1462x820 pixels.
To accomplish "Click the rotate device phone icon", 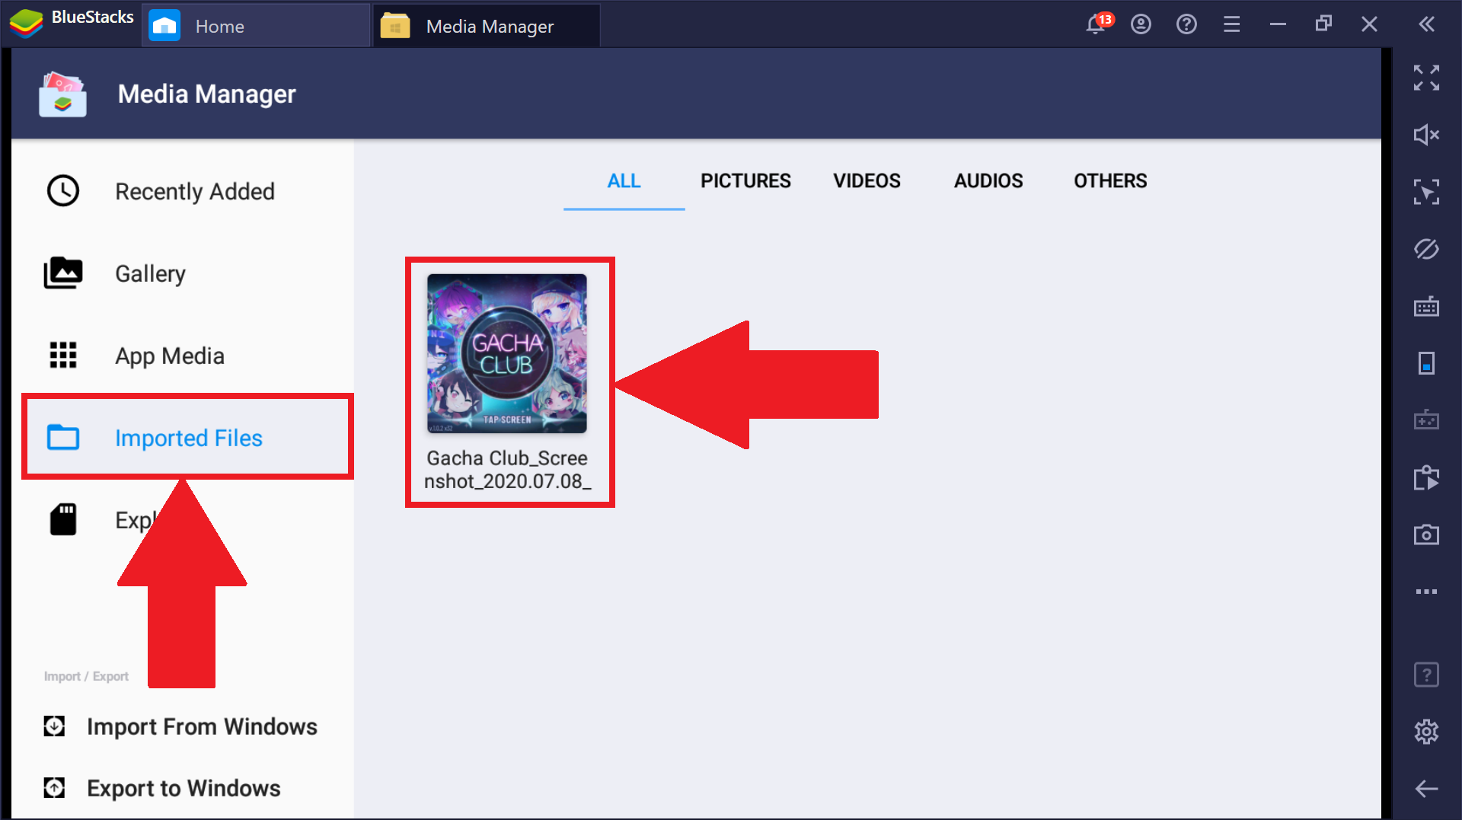I will [x=1426, y=363].
